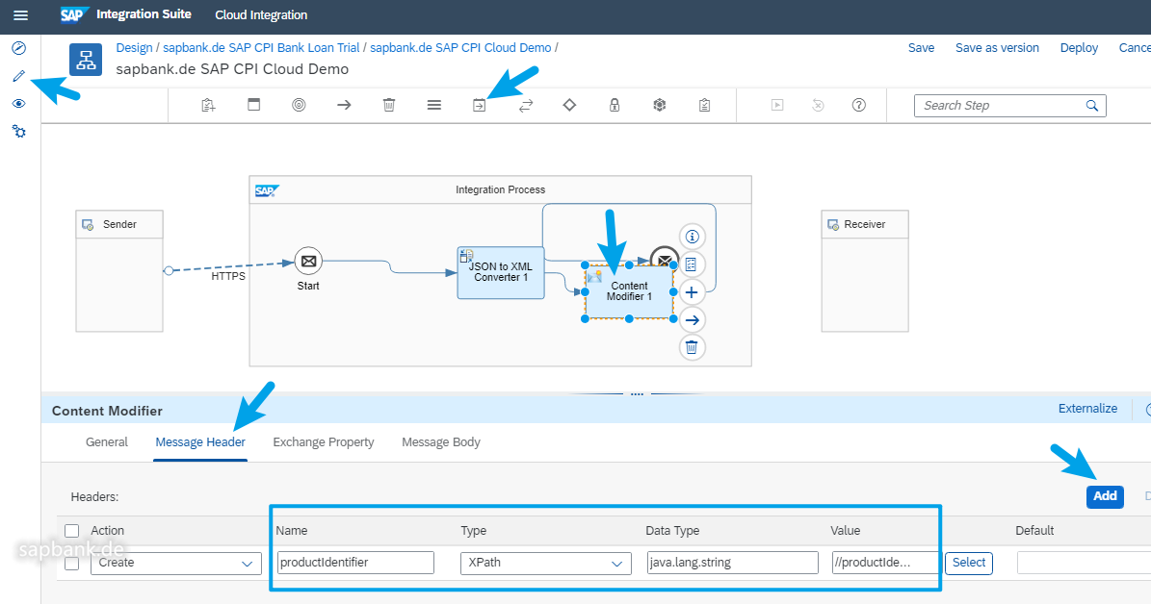The image size is (1151, 604).
Task: Open the Call double-arrow palette tool
Action: 526,106
